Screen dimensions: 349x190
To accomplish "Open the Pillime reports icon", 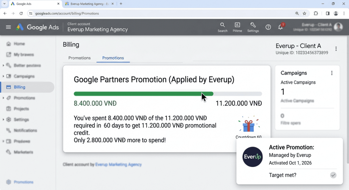I will 237,27.
